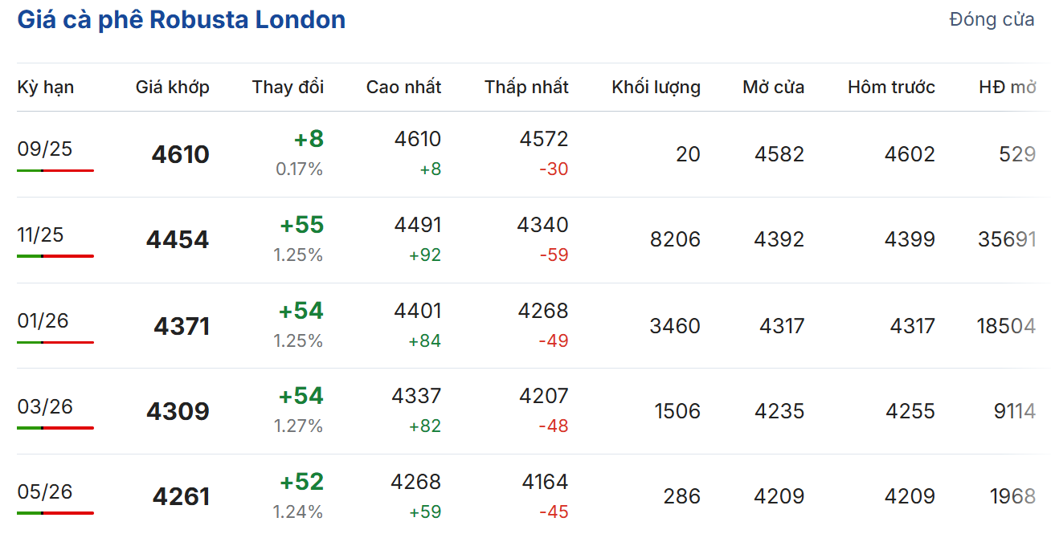The width and height of the screenshot is (1051, 538).
Task: Select the 'Thấp nhất' column header
Action: coord(526,87)
